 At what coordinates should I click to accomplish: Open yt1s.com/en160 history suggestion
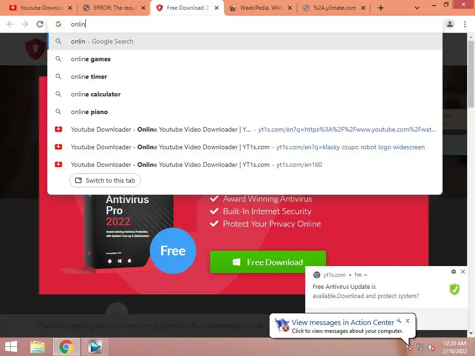click(245, 165)
